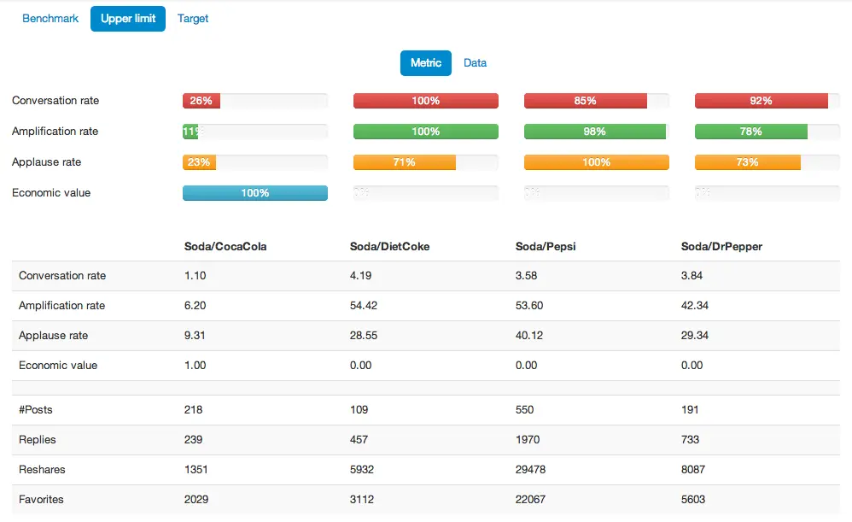Switch to the Data view

[475, 62]
